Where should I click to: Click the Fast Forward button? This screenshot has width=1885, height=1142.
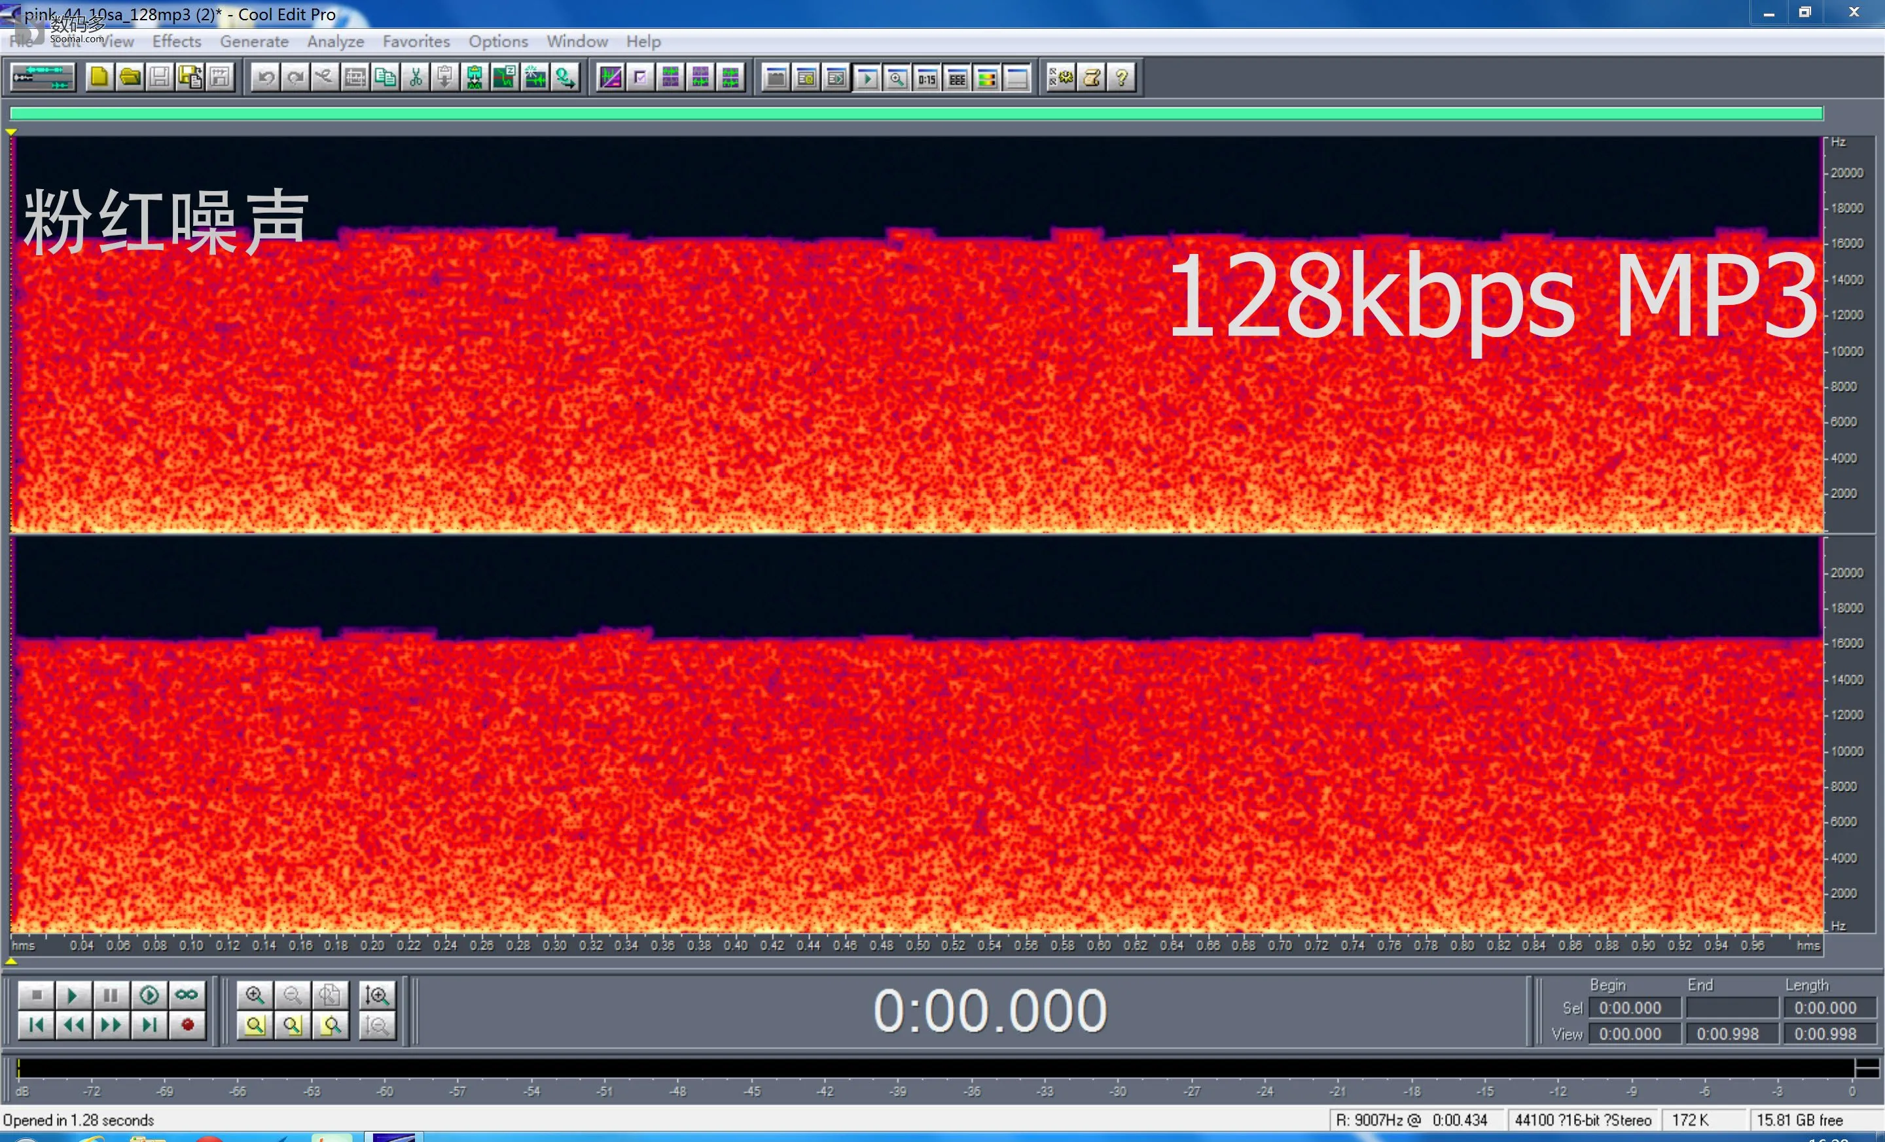tap(111, 1025)
